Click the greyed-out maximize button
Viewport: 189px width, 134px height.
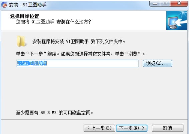click(x=165, y=3)
